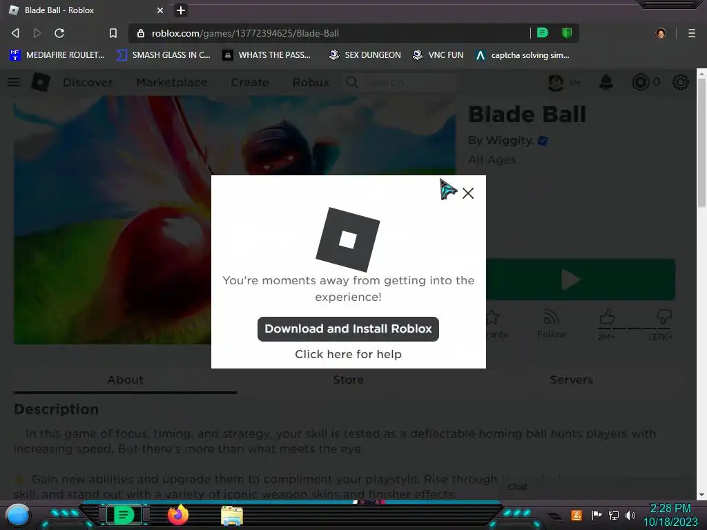Like Blade Ball with thumbs up
707x530 pixels.
click(607, 317)
